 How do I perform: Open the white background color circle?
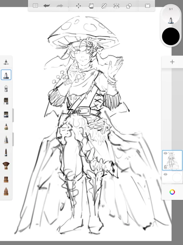177,177
